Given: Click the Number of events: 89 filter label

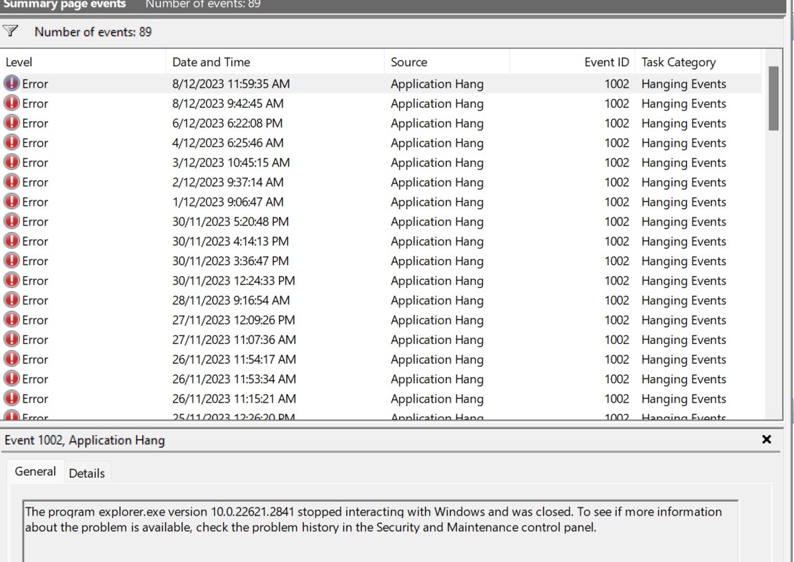Looking at the screenshot, I should tap(93, 32).
